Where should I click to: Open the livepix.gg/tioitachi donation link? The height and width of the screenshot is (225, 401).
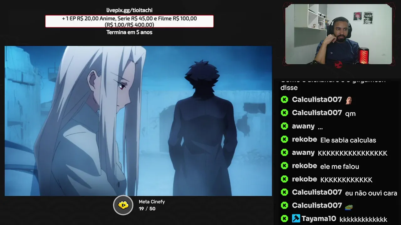point(129,10)
